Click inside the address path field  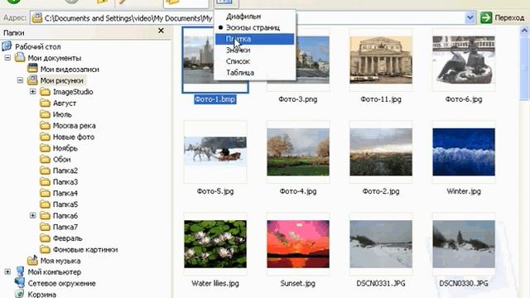pyautogui.click(x=253, y=17)
